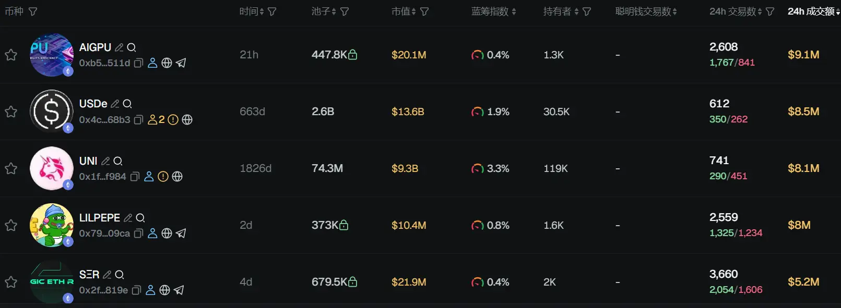Click the edit pencil next to LILPEPE

click(x=128, y=218)
